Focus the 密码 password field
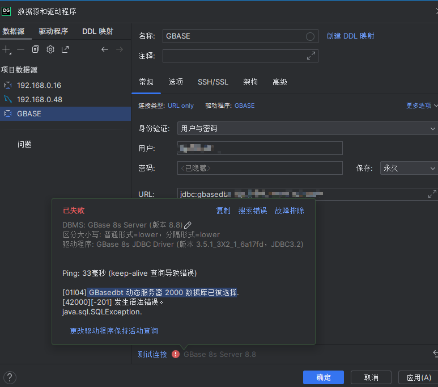This screenshot has height=387, width=438. 260,168
